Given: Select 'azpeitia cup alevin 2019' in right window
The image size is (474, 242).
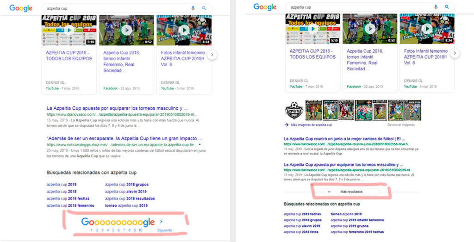Looking at the screenshot, I should 302,226.
